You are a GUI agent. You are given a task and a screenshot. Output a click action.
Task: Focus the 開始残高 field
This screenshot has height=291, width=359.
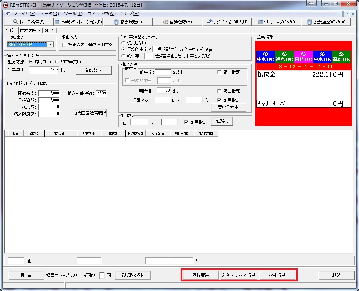[x=49, y=93]
